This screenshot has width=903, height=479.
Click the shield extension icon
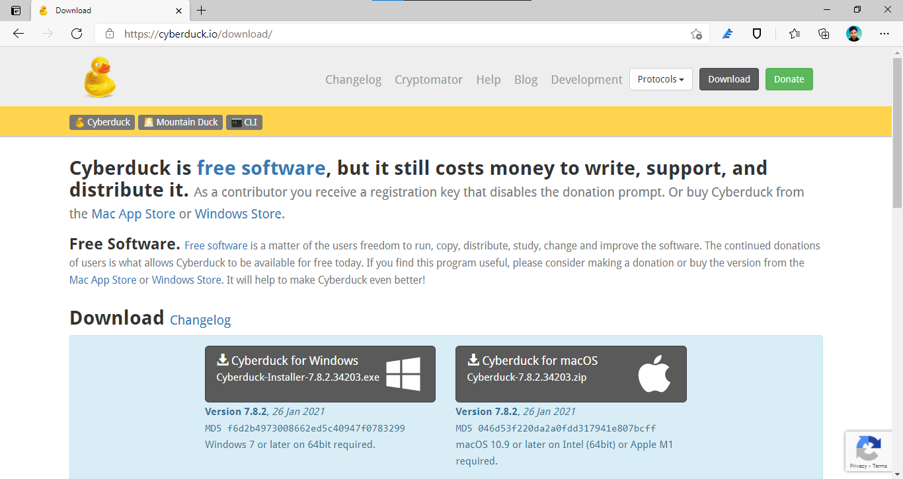(758, 34)
